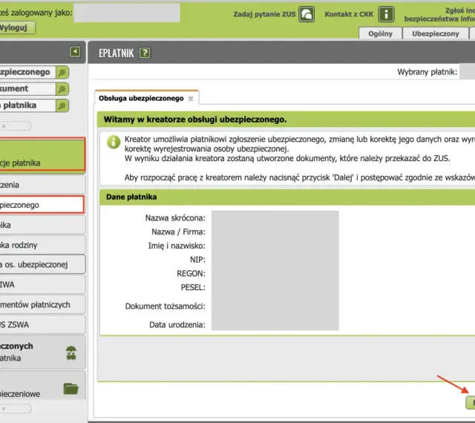
Task: Click the EPLATNIK panel title
Action: point(116,53)
